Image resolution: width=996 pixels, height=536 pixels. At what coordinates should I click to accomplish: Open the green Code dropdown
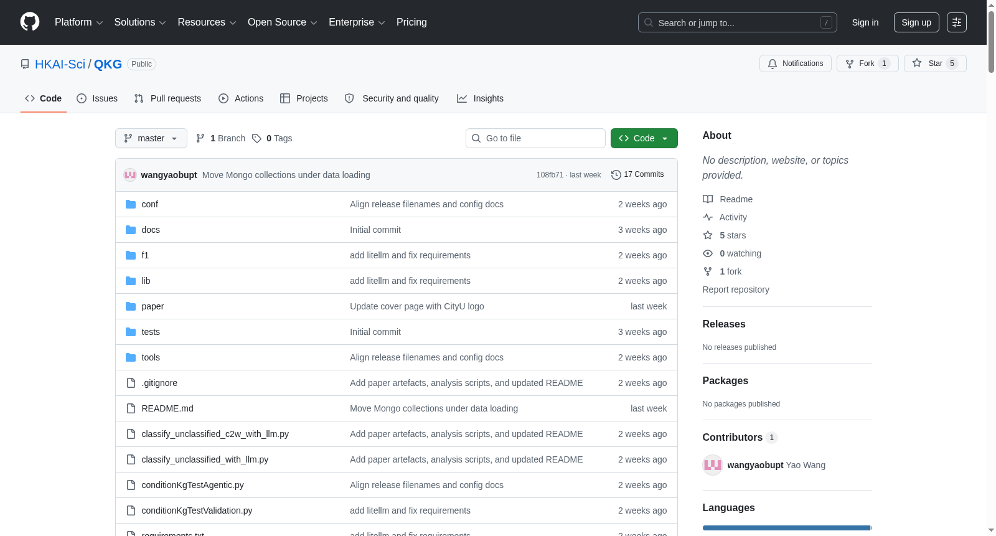point(644,138)
